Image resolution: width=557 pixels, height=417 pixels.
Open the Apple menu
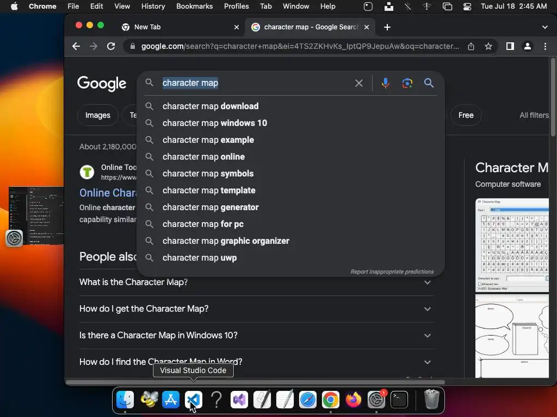[x=14, y=7]
